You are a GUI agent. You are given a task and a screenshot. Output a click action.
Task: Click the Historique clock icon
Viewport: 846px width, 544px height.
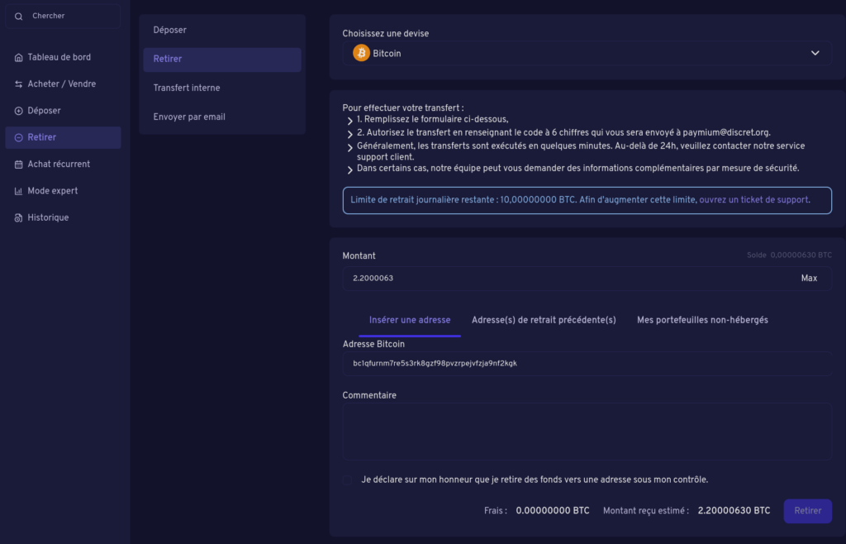[19, 218]
